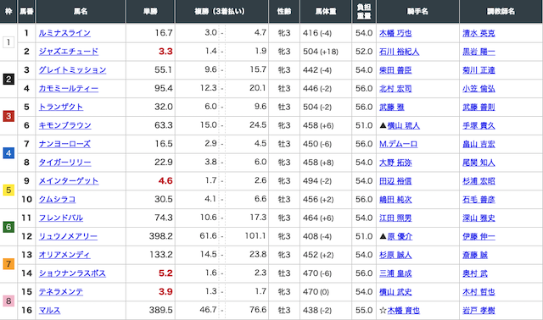Open horse グレイトミッション
The height and width of the screenshot is (320, 543).
click(72, 70)
